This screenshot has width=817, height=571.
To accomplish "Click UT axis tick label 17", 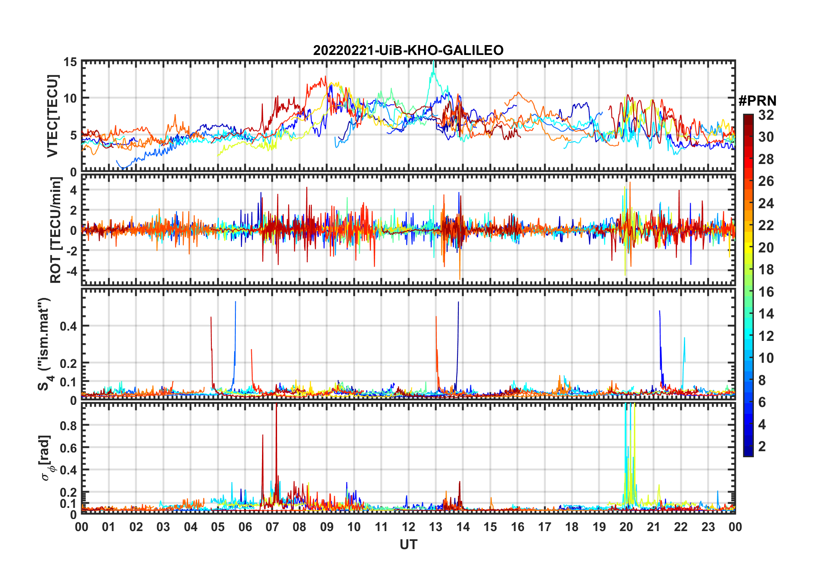I will [545, 527].
